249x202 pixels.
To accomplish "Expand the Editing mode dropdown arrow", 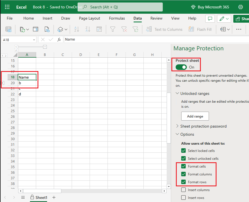I will tap(227, 19).
